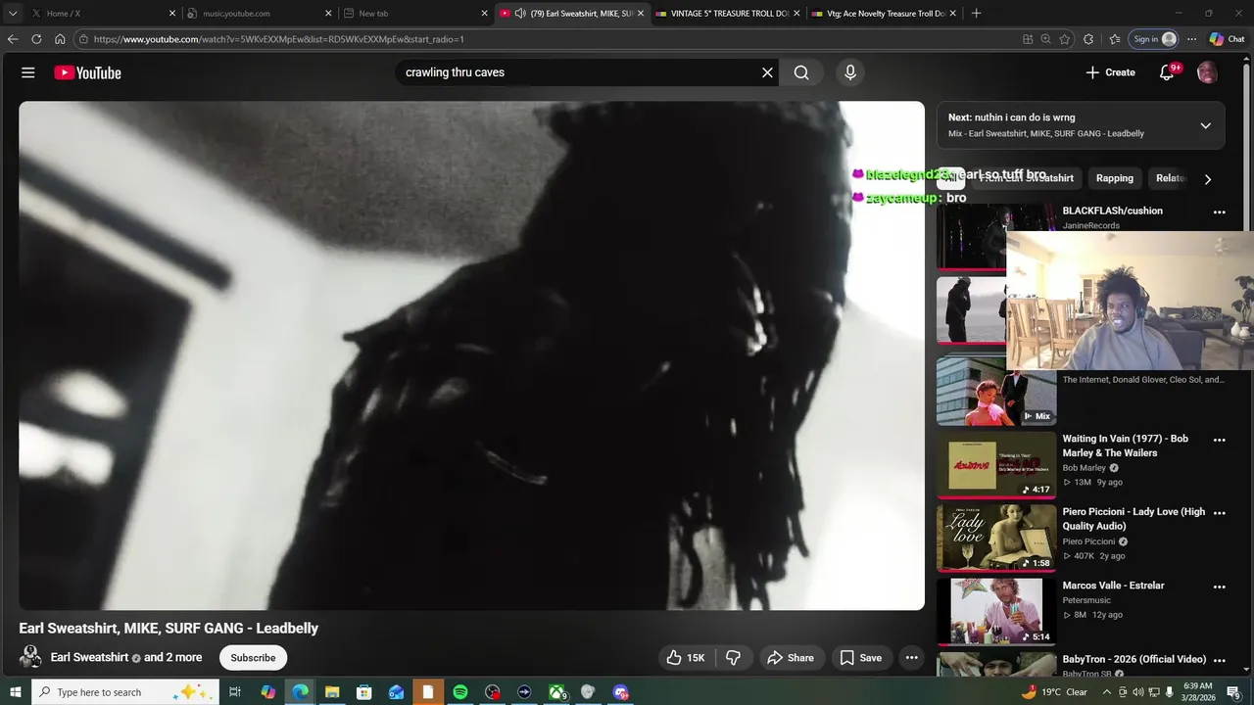Open options for Waiting In Vain video
This screenshot has width=1254, height=705.
coord(1219,440)
